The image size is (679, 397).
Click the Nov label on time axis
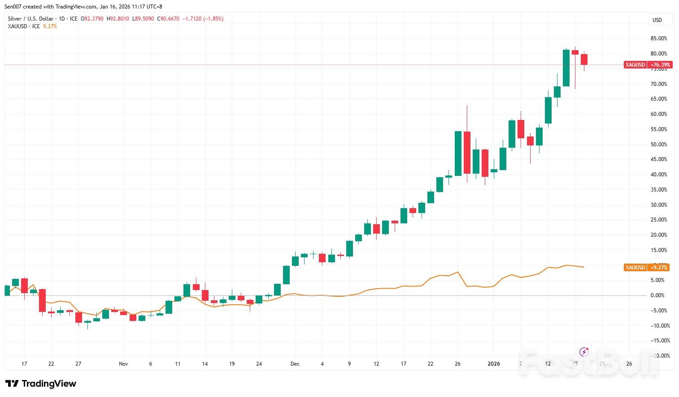123,364
